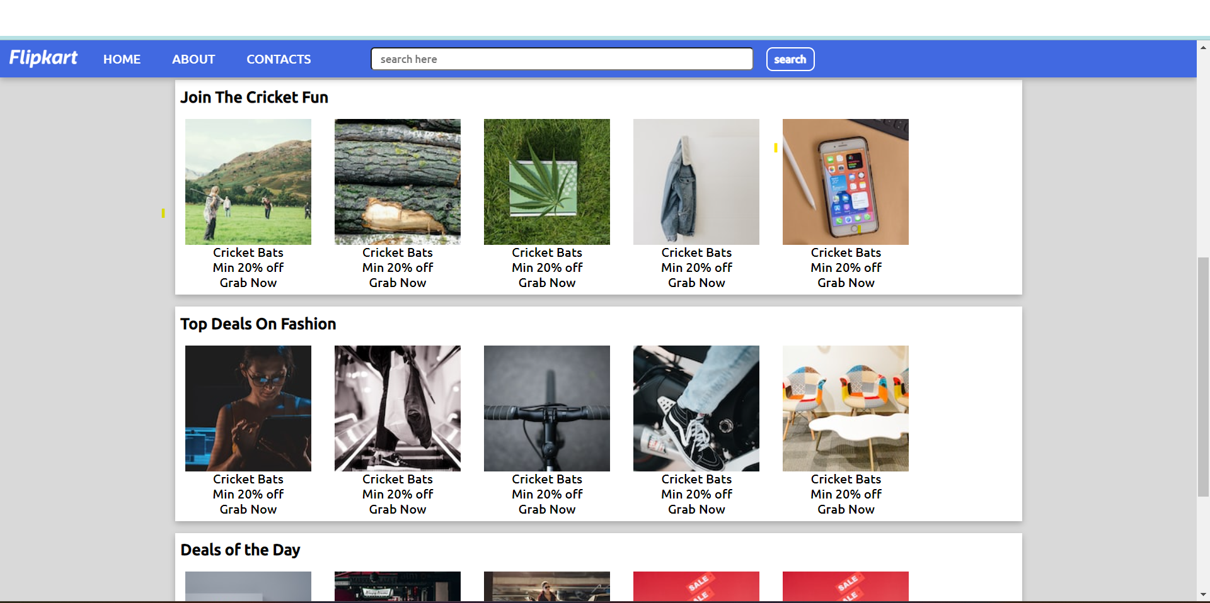Click 'Cricket Bats' under iPhone image
This screenshot has height=603, width=1210.
coord(846,252)
